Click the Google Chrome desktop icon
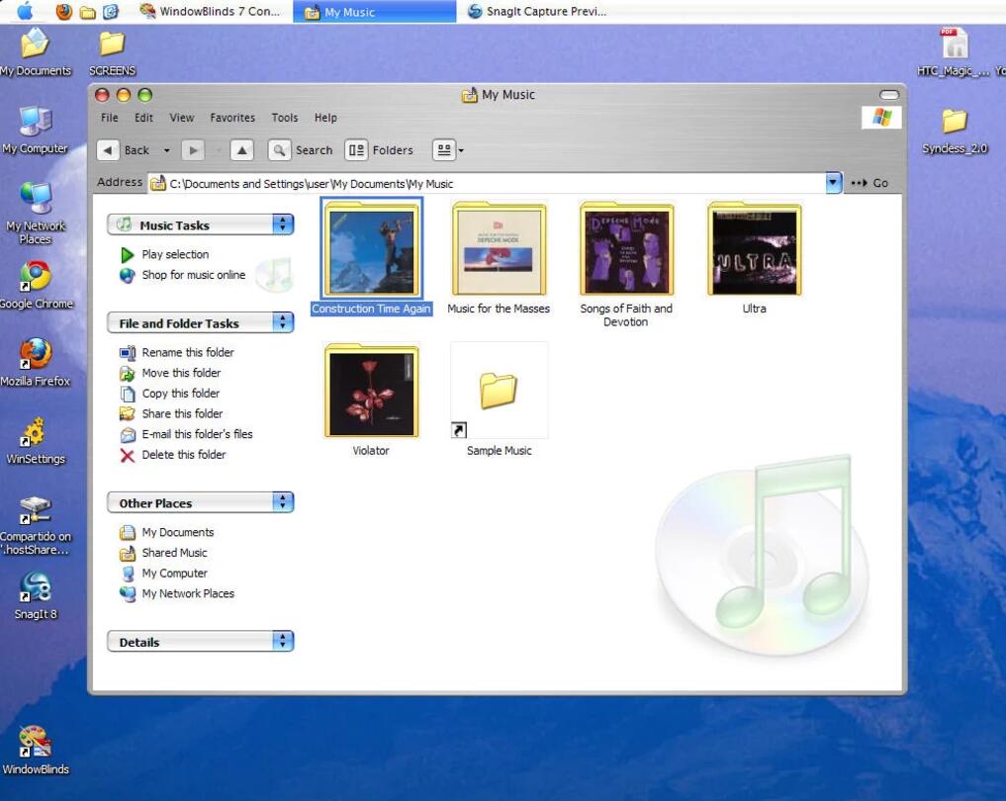Viewport: 1006px width, 801px height. pyautogui.click(x=36, y=279)
